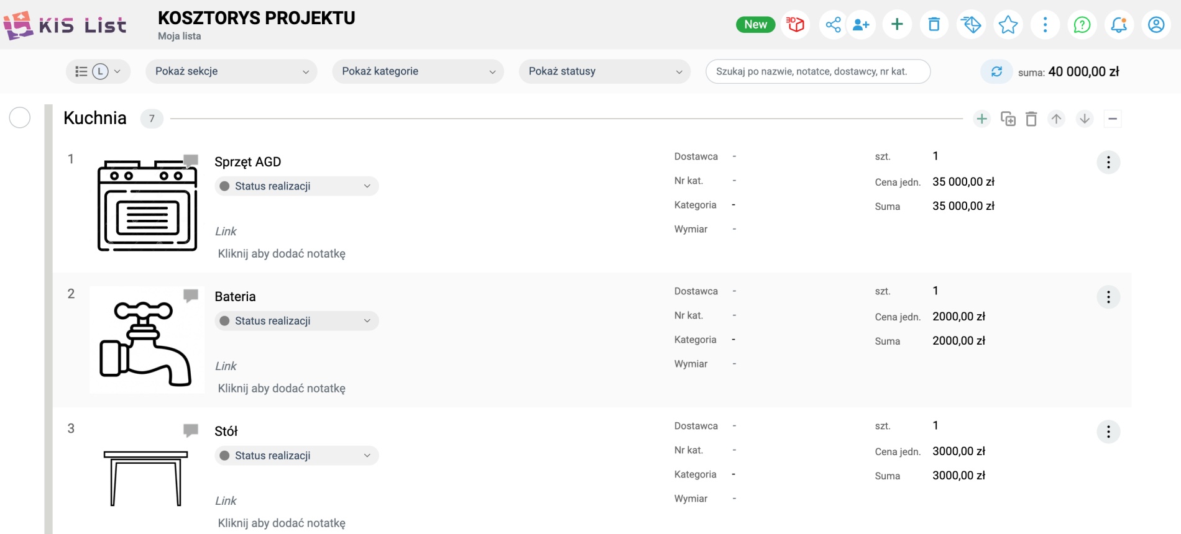
Task: Open comment bubble on Bateria item
Action: (x=191, y=296)
